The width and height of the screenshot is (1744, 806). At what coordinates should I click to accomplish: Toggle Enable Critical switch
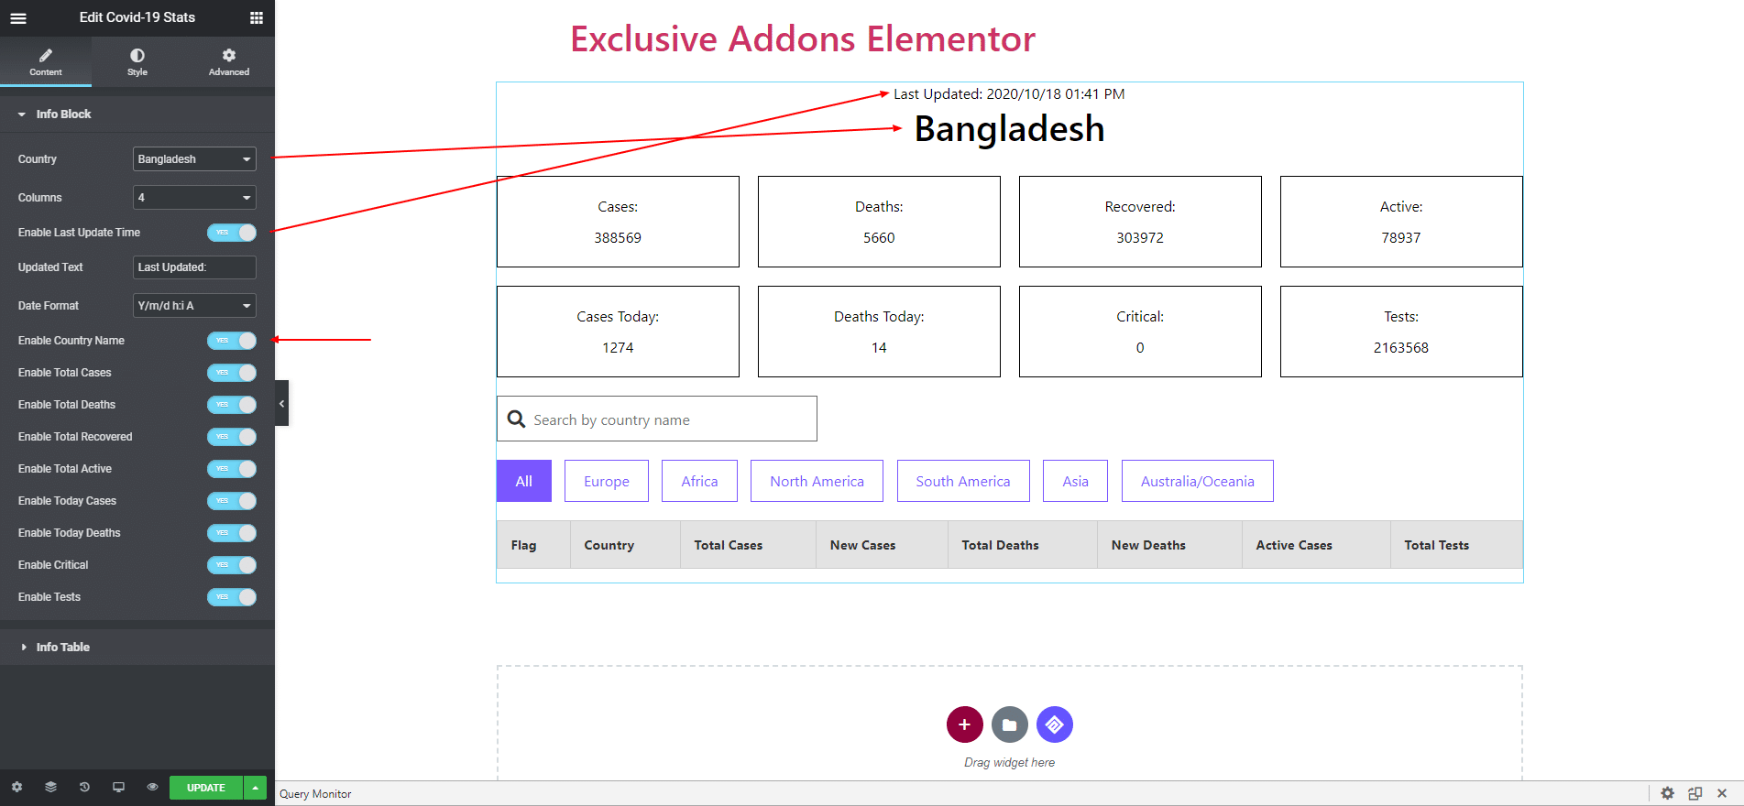click(x=232, y=565)
